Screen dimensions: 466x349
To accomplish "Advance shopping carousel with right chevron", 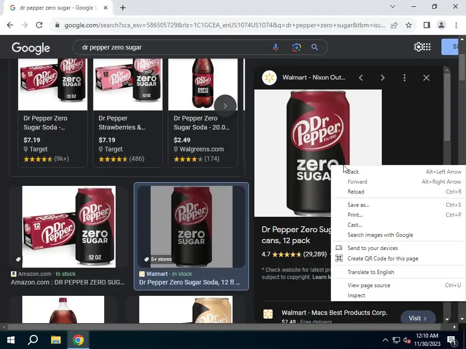I will (225, 106).
